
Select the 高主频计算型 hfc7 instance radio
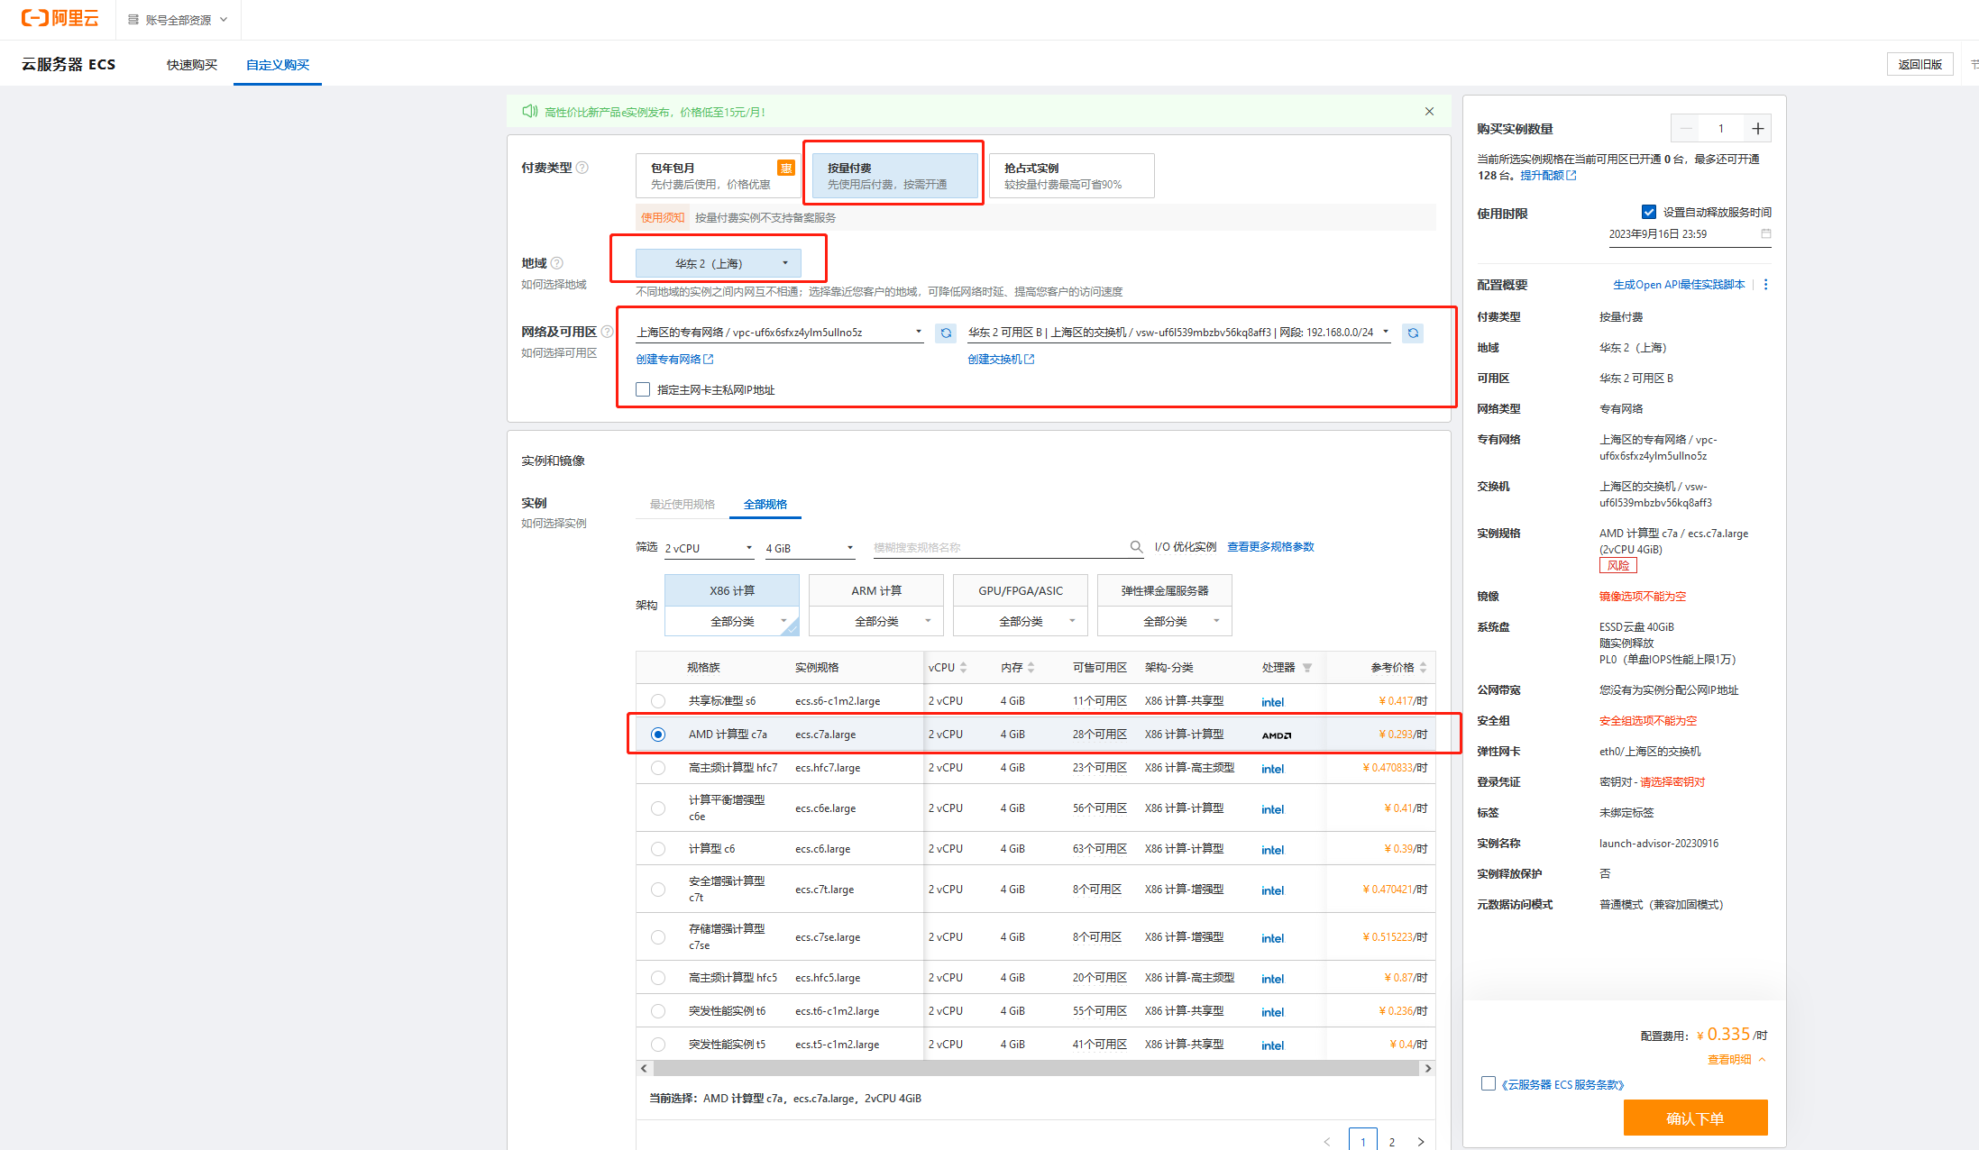658,768
